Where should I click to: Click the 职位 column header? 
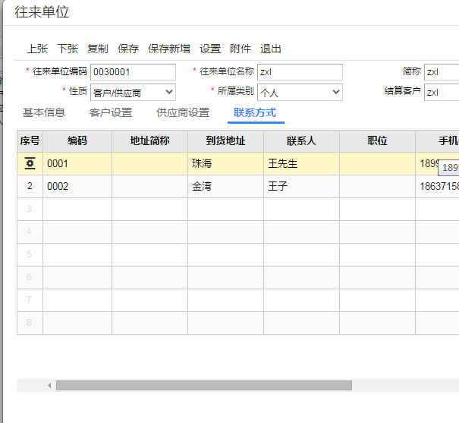pyautogui.click(x=377, y=141)
